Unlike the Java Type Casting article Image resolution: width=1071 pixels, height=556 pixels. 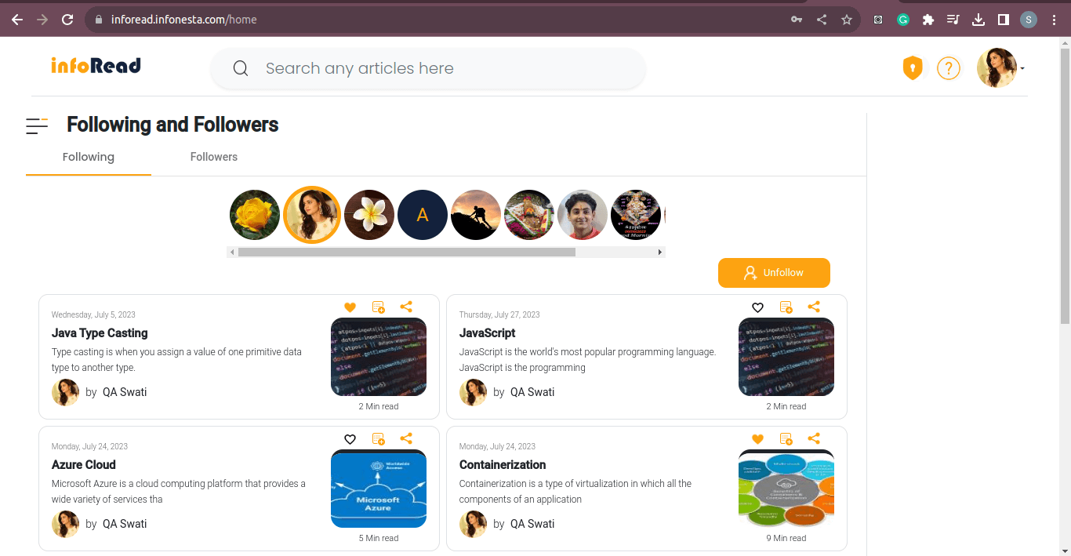point(350,307)
